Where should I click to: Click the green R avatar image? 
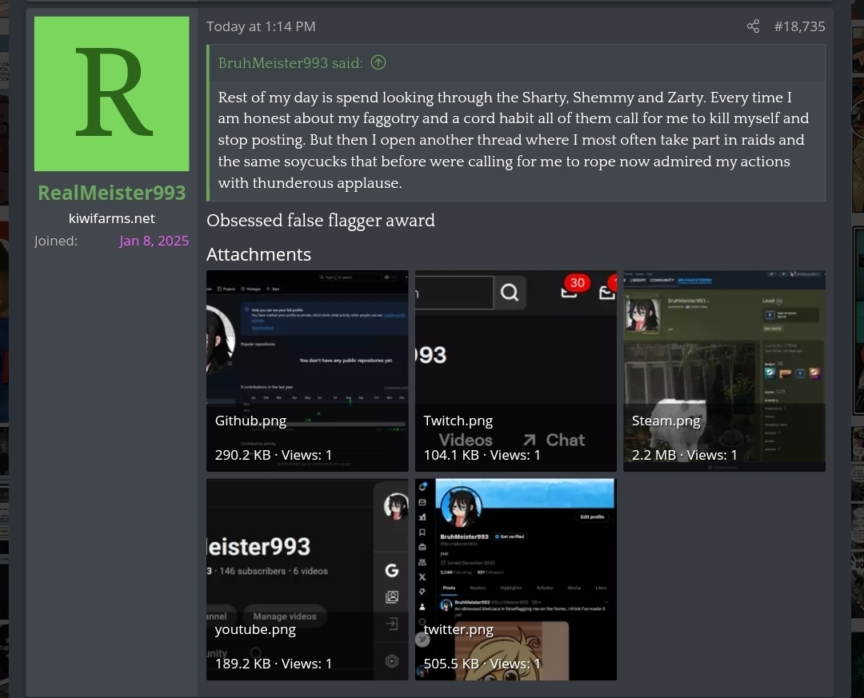tap(112, 94)
